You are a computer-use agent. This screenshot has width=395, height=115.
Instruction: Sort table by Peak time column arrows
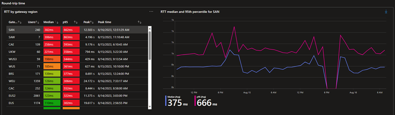140,22
